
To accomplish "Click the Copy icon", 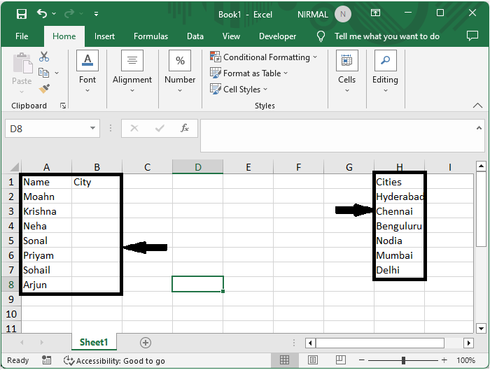I will coord(43,73).
